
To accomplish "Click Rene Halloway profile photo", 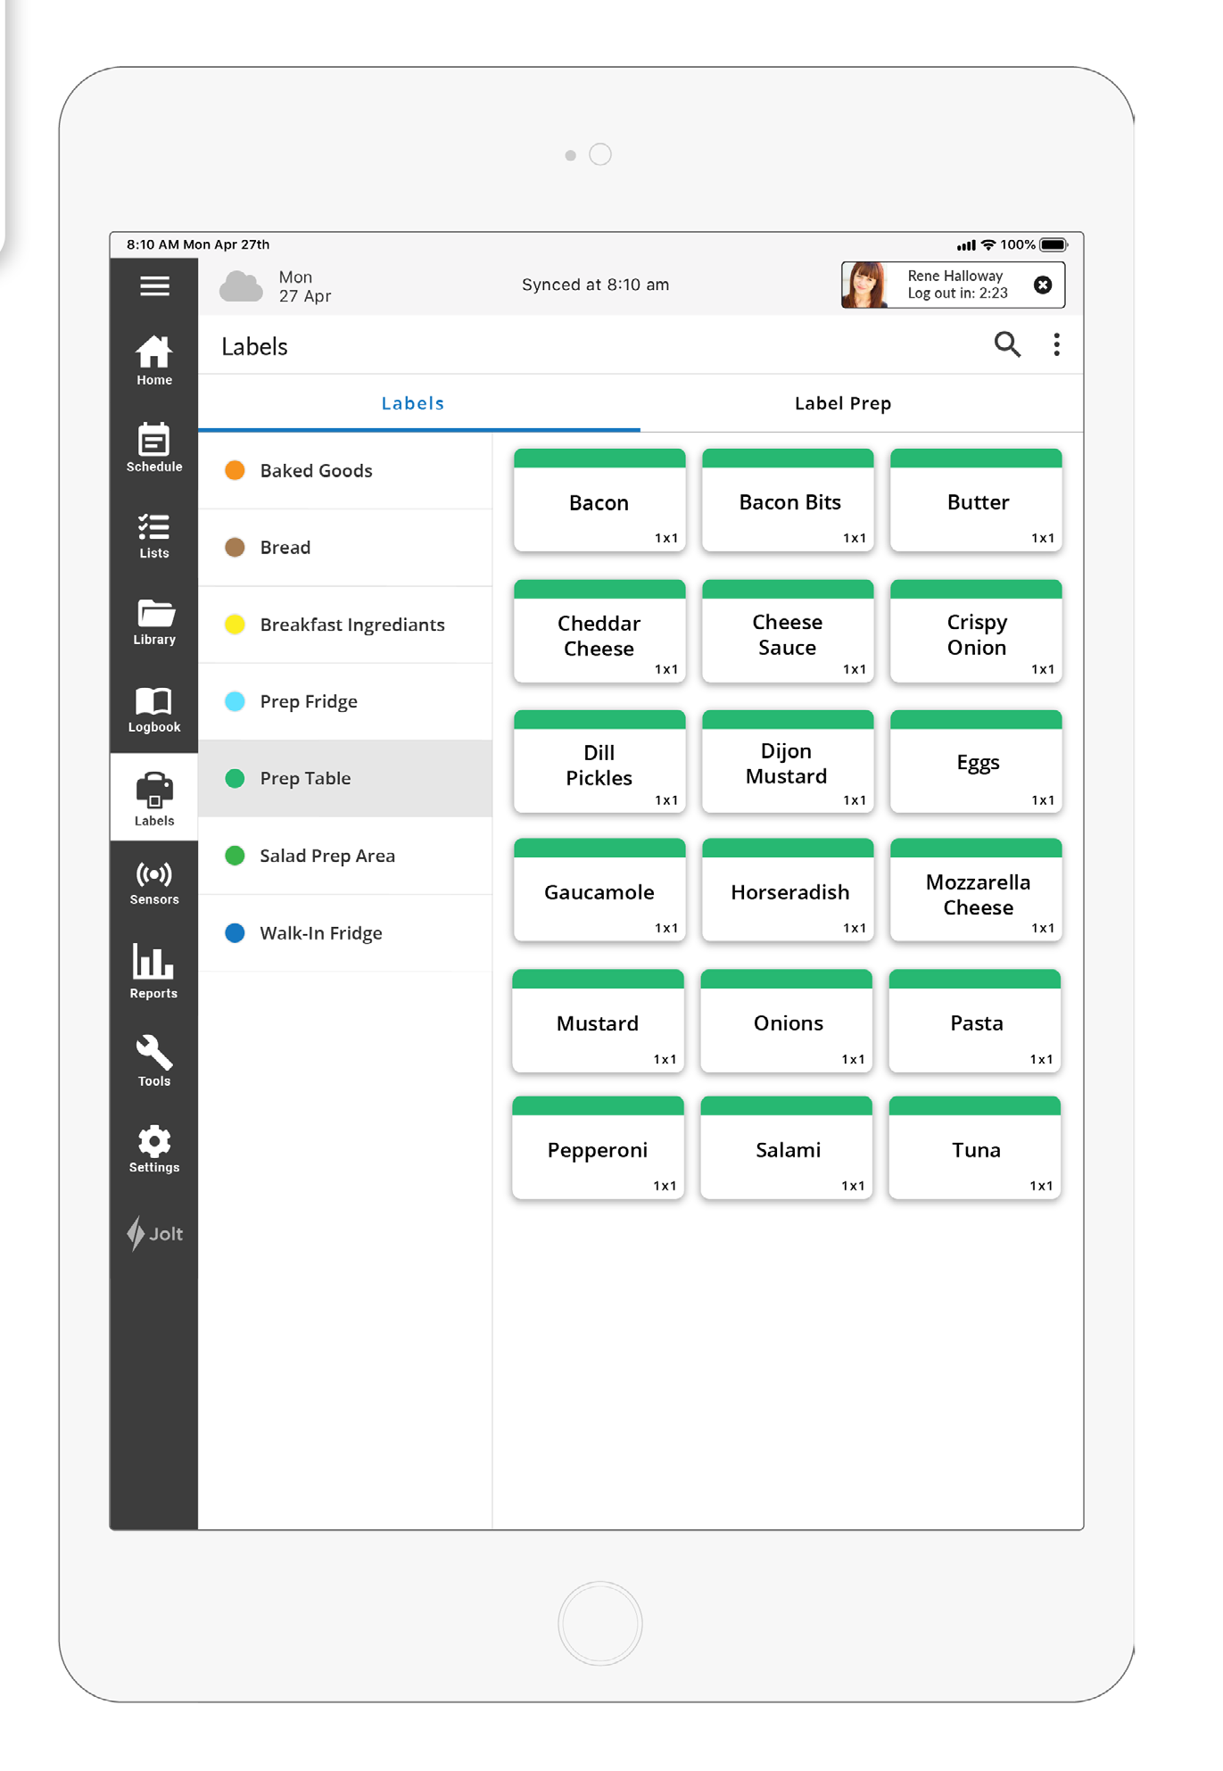I will pos(865,285).
